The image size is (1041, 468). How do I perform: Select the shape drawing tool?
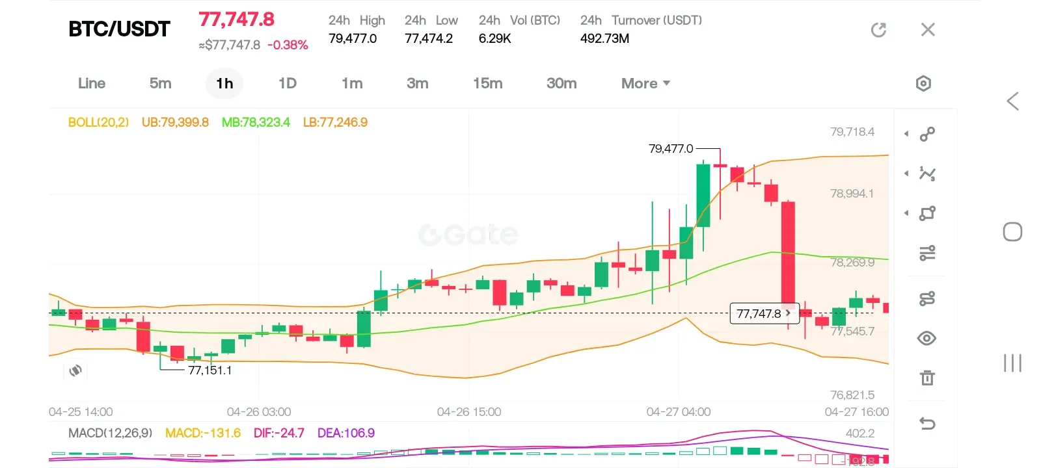click(927, 213)
